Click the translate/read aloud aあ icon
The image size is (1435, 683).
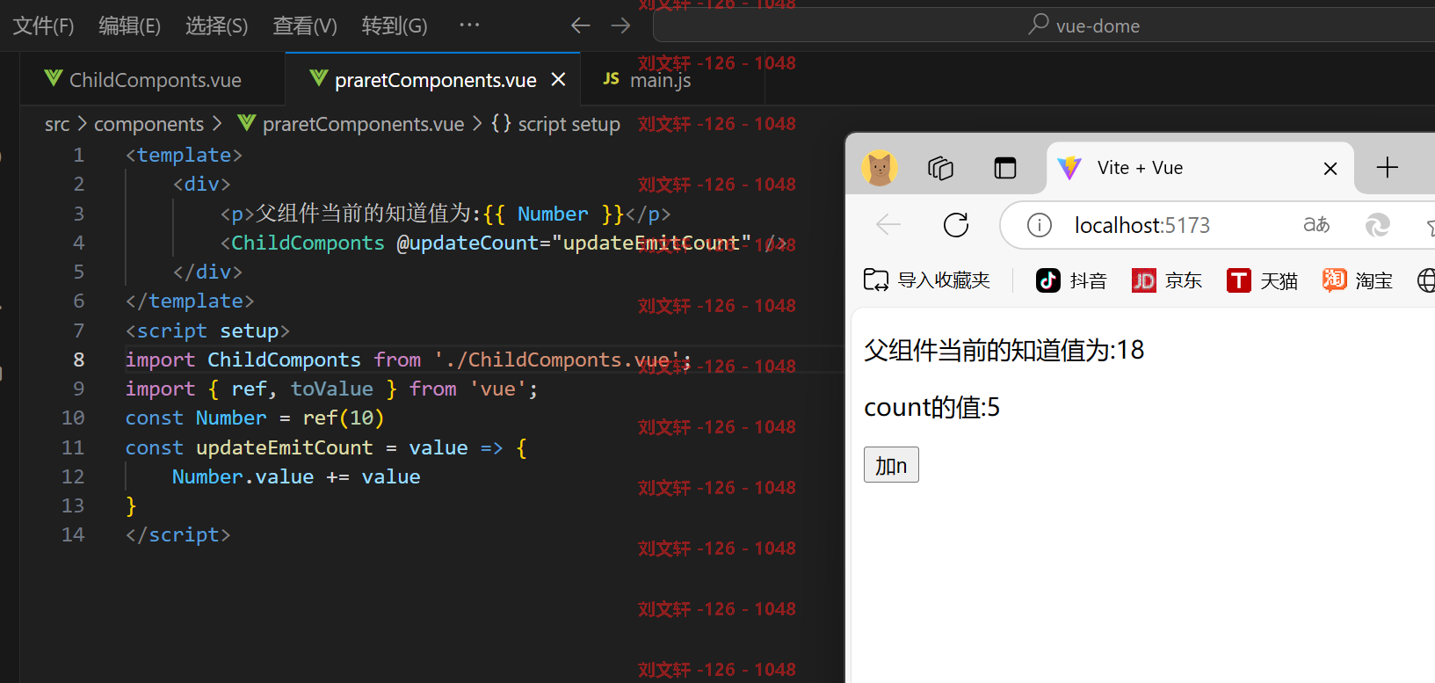(x=1315, y=225)
